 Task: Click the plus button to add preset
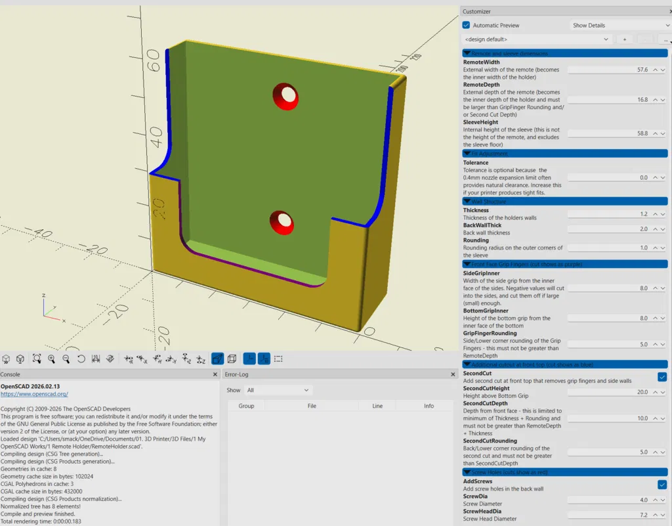pos(625,39)
